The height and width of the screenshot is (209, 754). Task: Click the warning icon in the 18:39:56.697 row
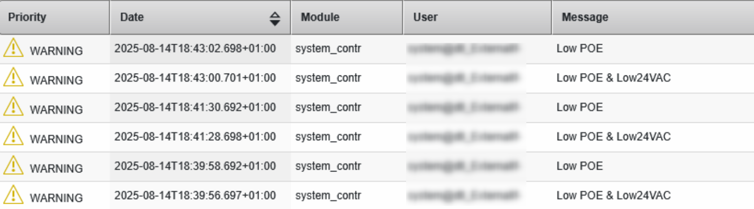click(x=13, y=195)
